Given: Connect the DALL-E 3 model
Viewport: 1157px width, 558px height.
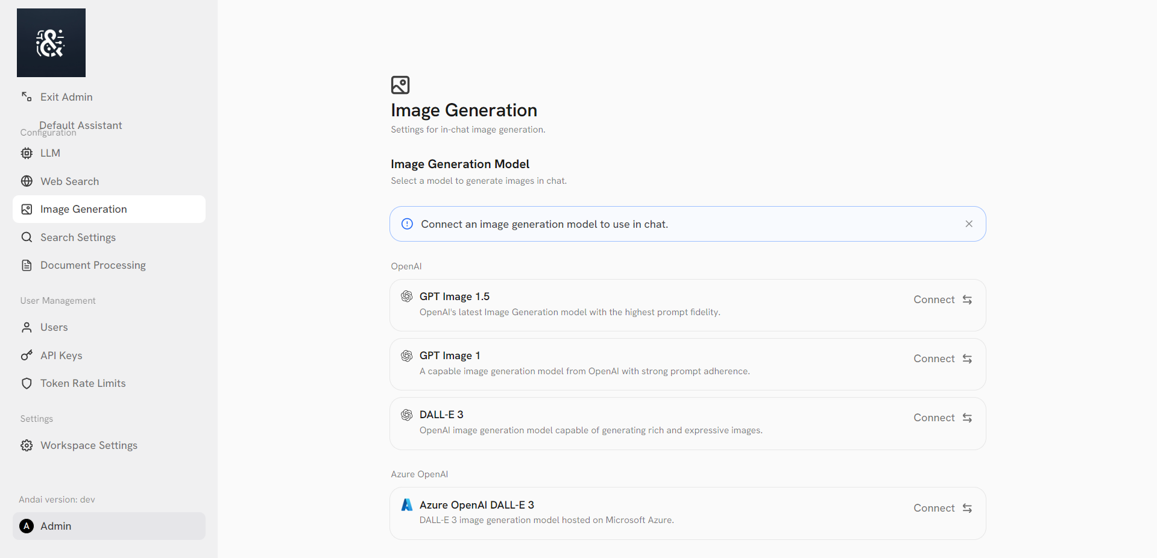Looking at the screenshot, I should 943,418.
